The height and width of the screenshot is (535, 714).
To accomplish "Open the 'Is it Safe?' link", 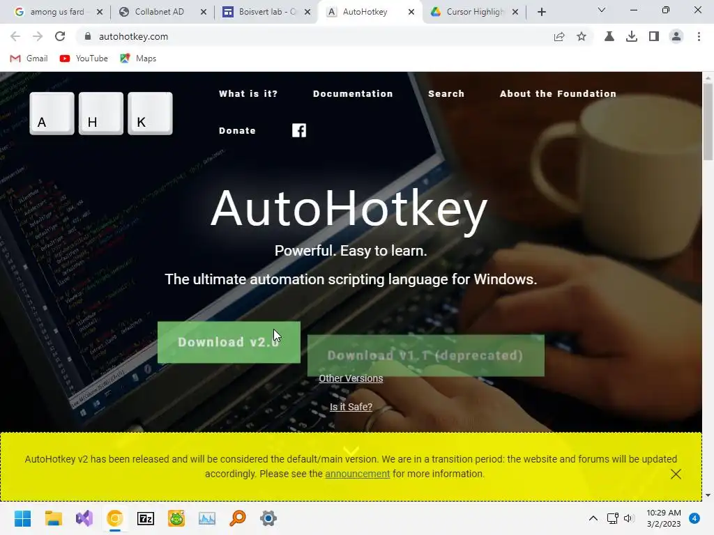I will pyautogui.click(x=351, y=407).
